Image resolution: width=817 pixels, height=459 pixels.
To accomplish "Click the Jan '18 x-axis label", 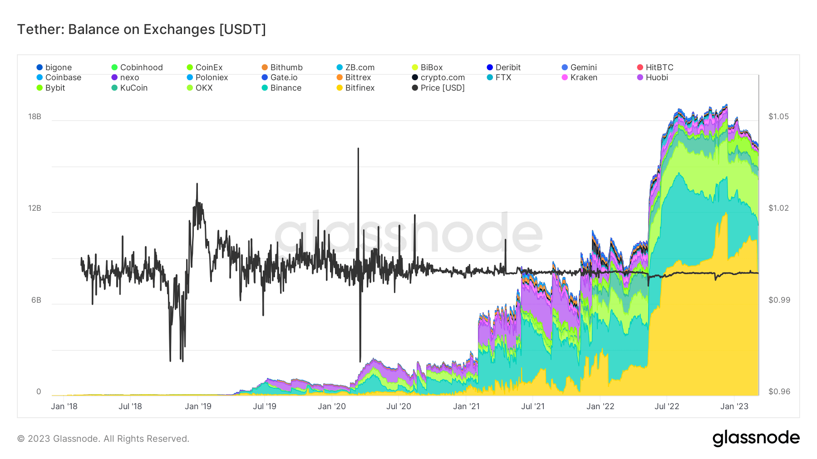I will point(64,406).
